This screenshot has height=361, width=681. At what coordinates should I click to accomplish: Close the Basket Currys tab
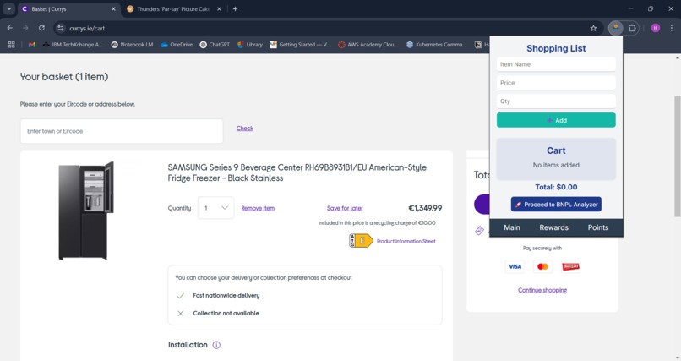[113, 8]
